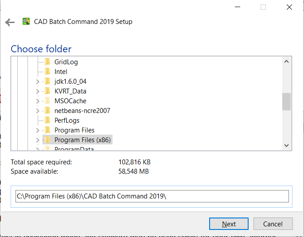Click the CAD Batch Command setup icon

coord(26,21)
